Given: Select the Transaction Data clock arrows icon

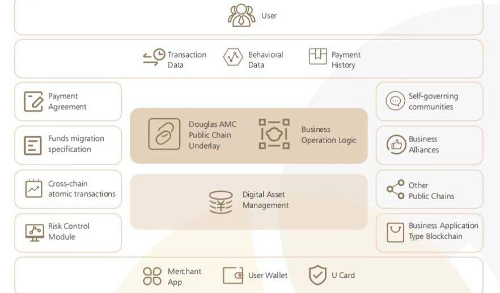Looking at the screenshot, I should pos(153,58).
